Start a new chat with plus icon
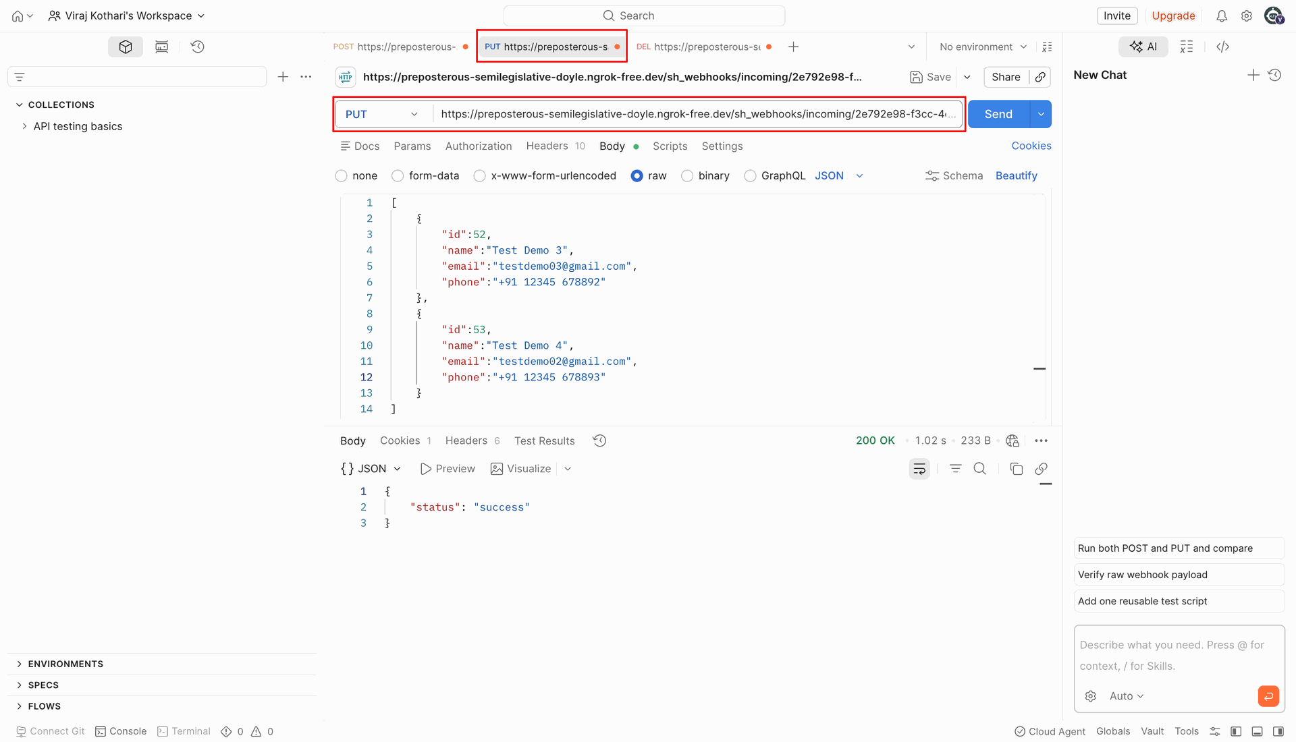The width and height of the screenshot is (1296, 742). pos(1253,75)
